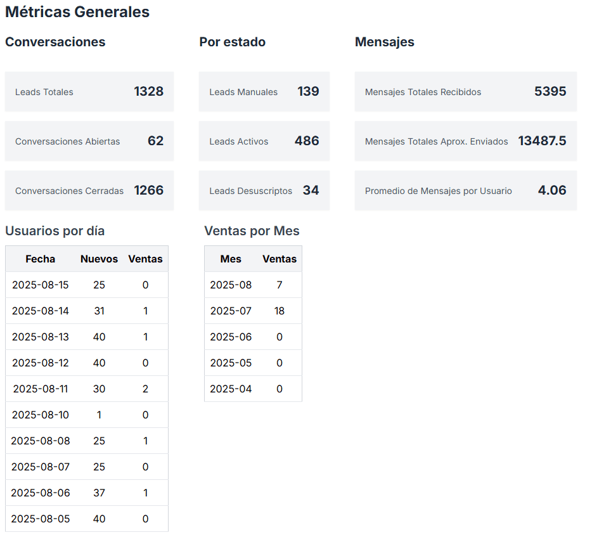Click the Métricas Generales heading
This screenshot has width=592, height=537.
(x=77, y=12)
